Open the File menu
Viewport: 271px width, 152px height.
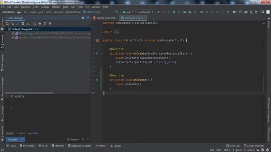coord(3,7)
